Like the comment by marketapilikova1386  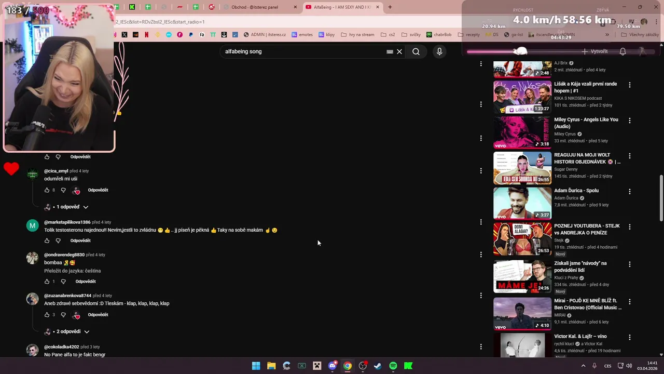47,241
